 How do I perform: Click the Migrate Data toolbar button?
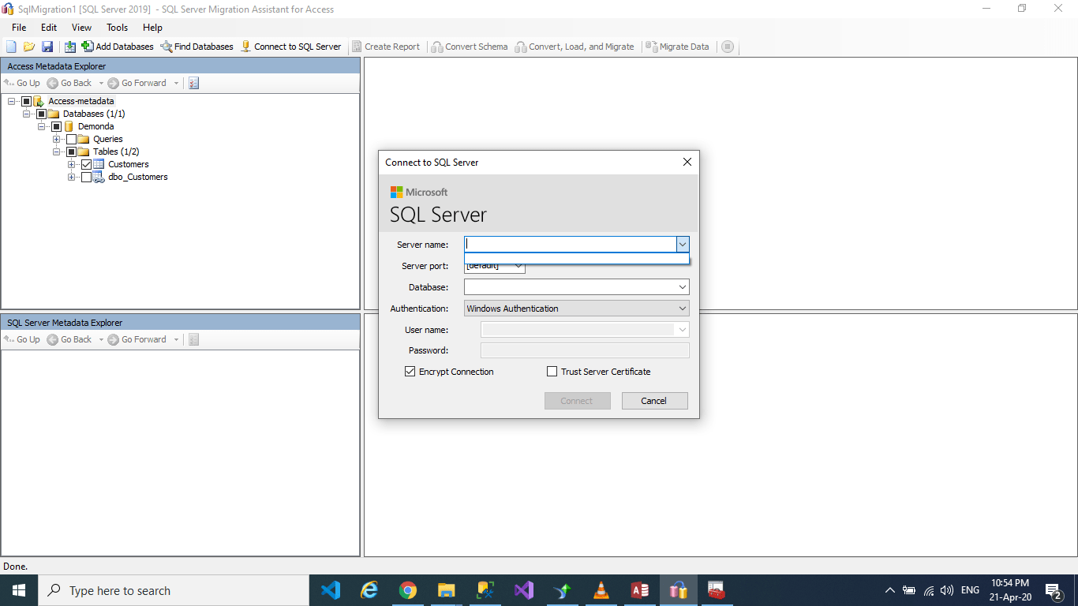pyautogui.click(x=678, y=47)
